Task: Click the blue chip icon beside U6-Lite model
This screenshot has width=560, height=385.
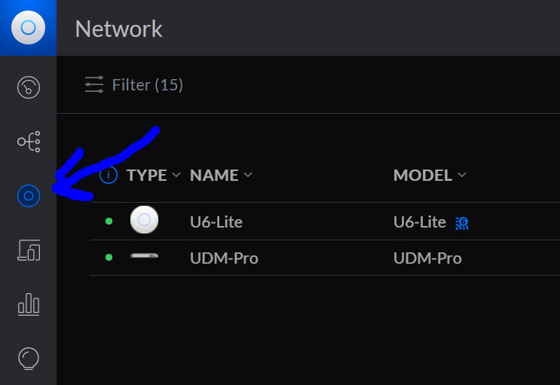Action: (x=462, y=222)
